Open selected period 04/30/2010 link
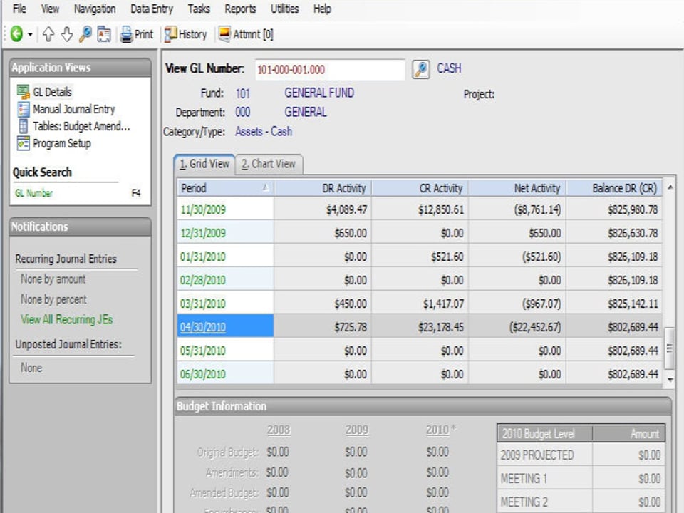The width and height of the screenshot is (684, 513). tap(203, 327)
